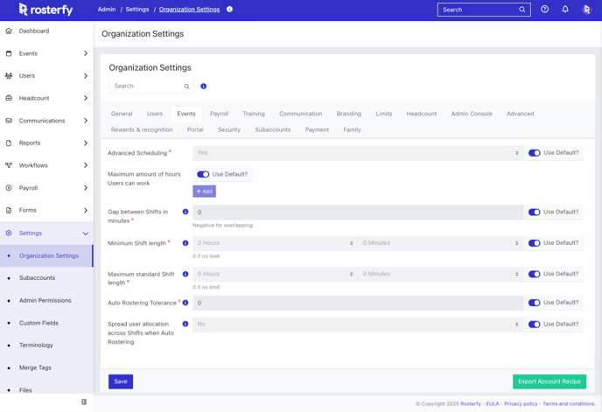This screenshot has height=412, width=602.
Task: Click the Payroll dollar icon in sidebar
Action: pyautogui.click(x=9, y=188)
